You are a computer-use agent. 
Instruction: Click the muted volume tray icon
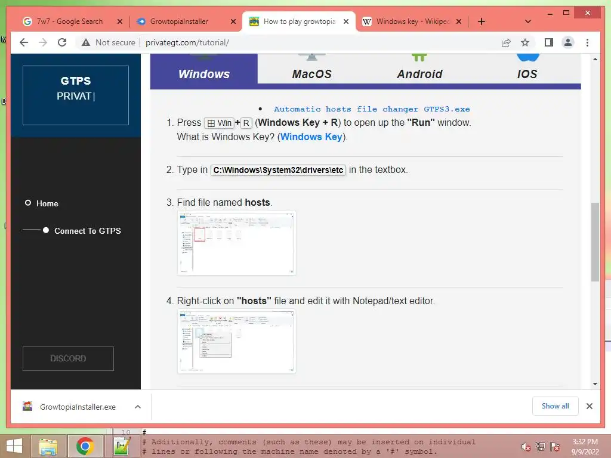tap(526, 447)
